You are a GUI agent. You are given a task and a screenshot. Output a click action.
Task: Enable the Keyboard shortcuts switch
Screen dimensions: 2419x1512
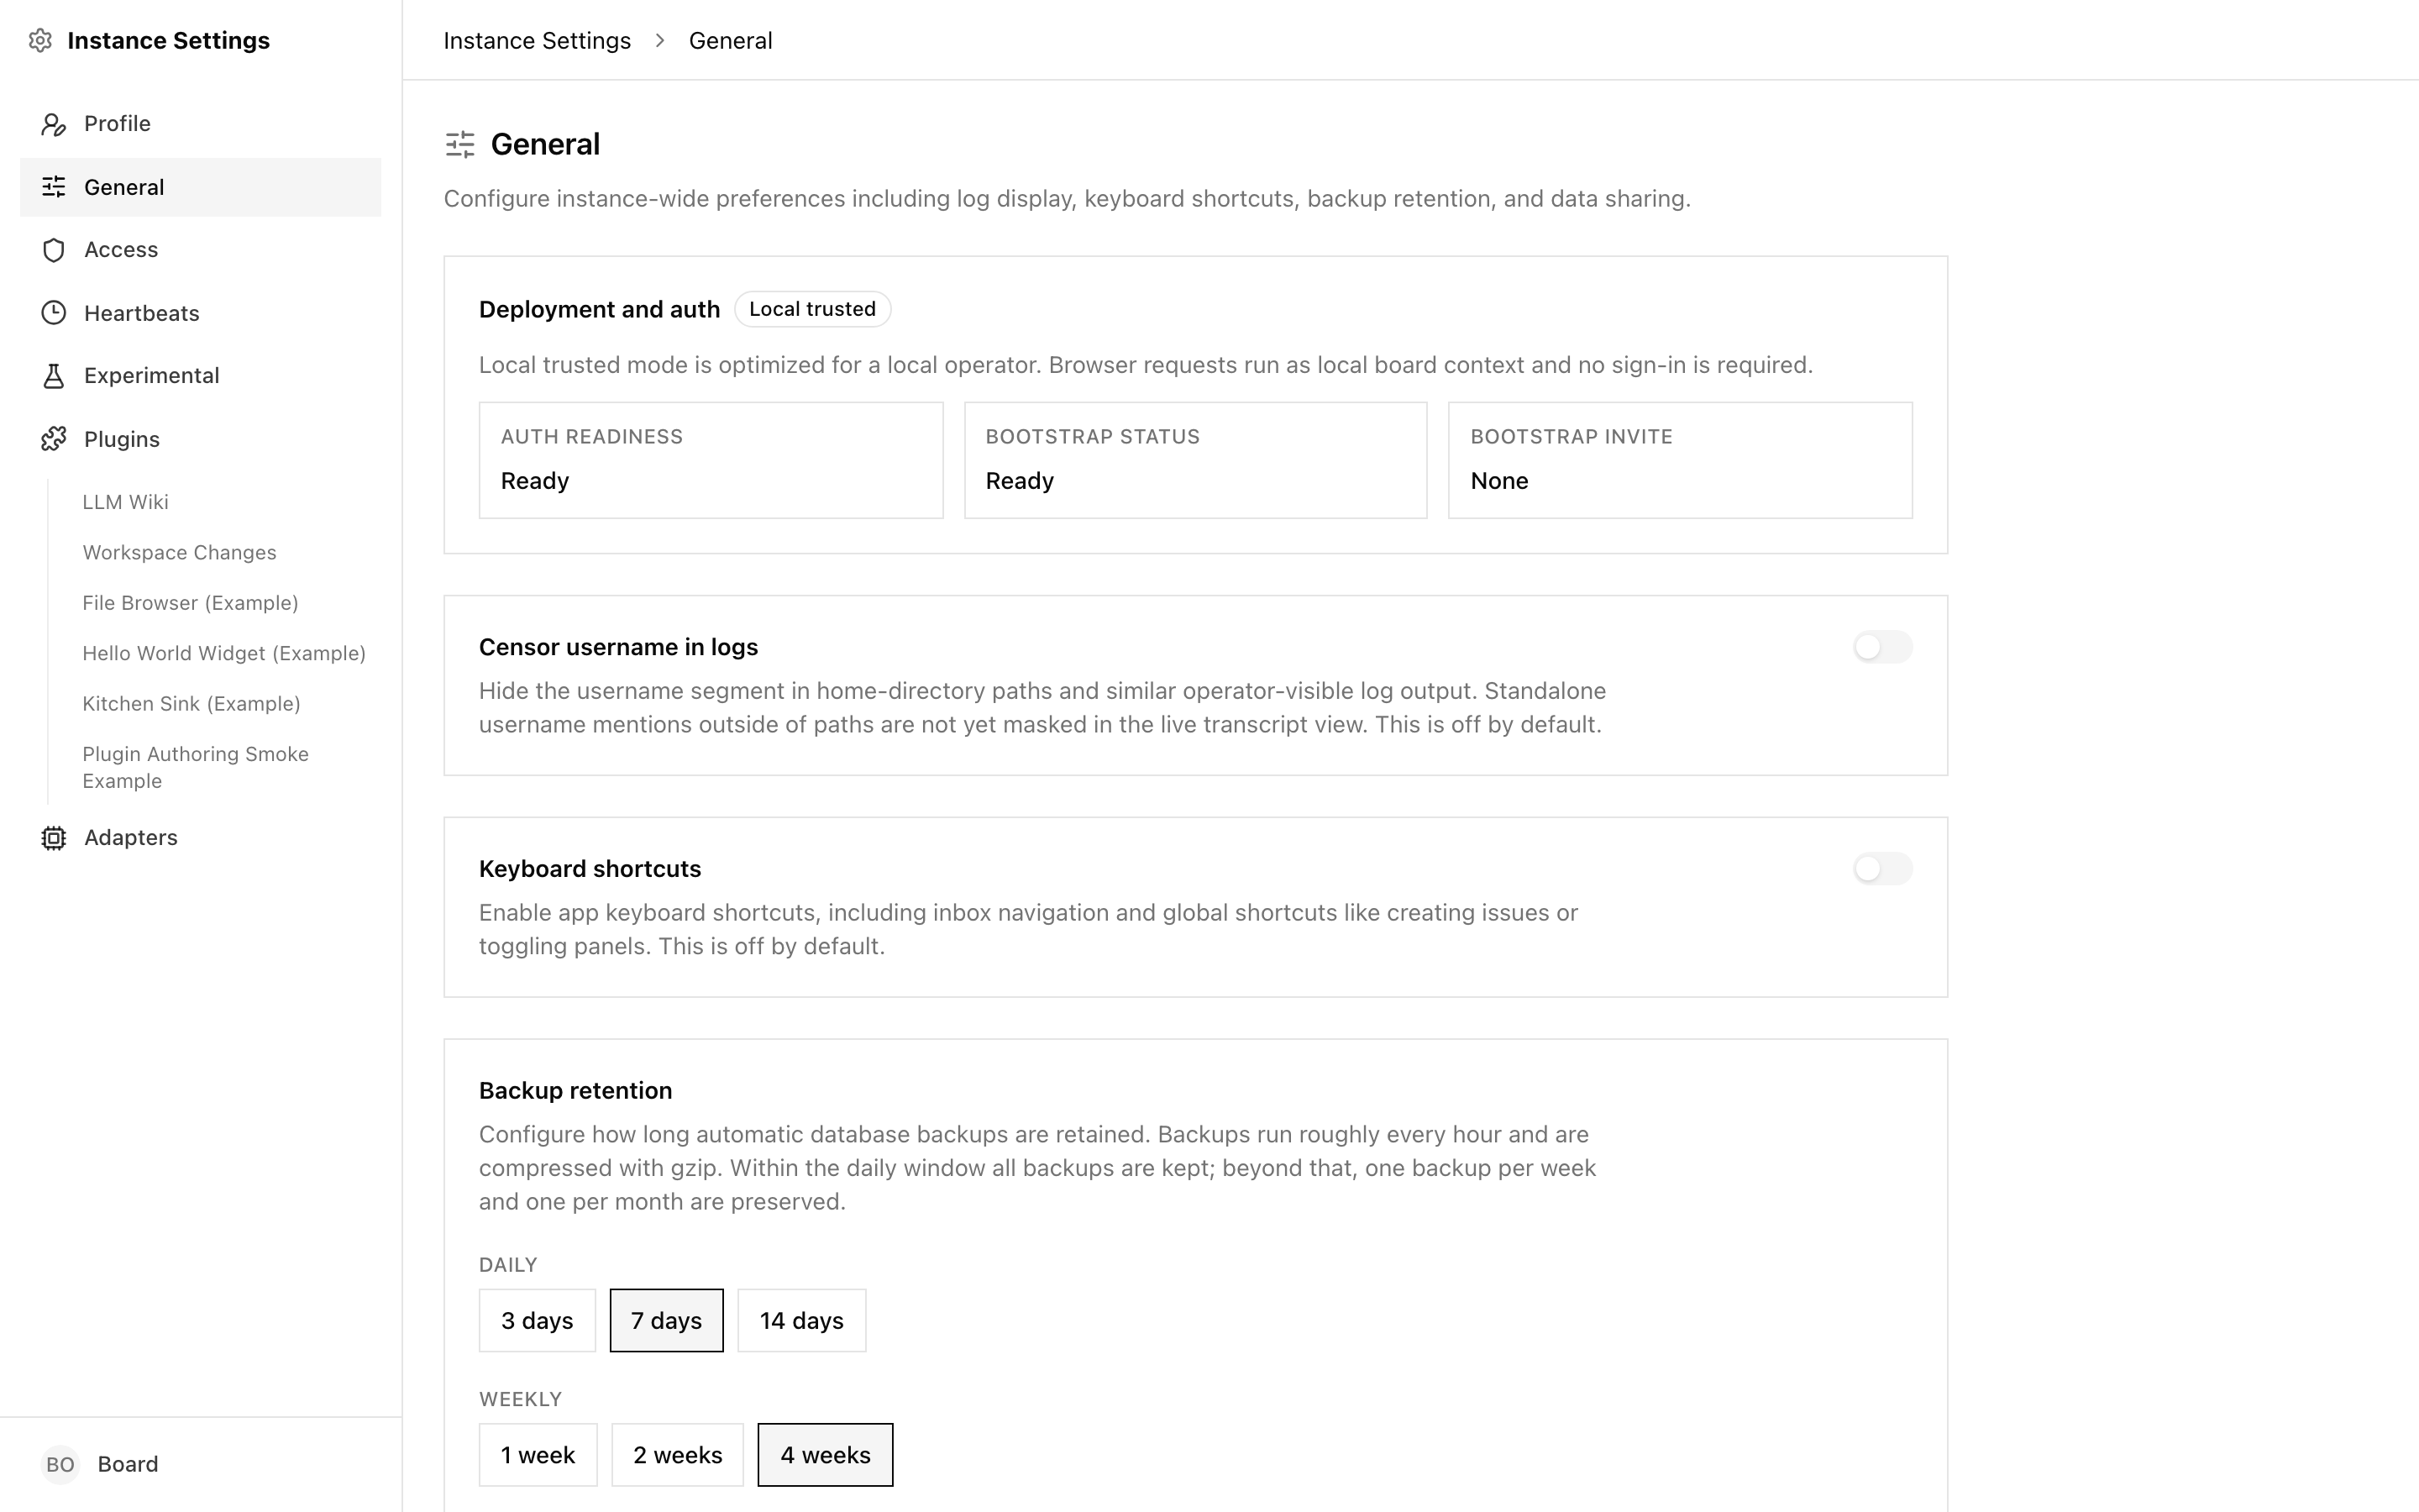(1882, 868)
